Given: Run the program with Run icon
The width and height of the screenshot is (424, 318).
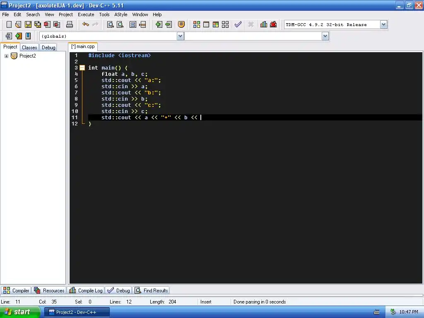Looking at the screenshot, I should tap(206, 24).
